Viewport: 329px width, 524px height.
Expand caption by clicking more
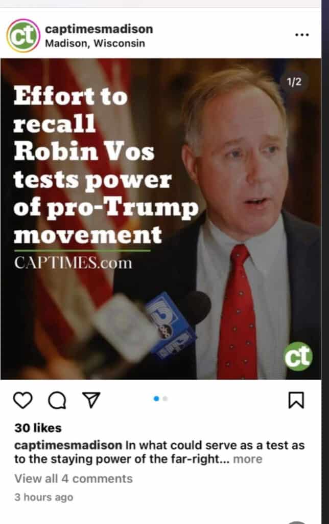(248, 459)
